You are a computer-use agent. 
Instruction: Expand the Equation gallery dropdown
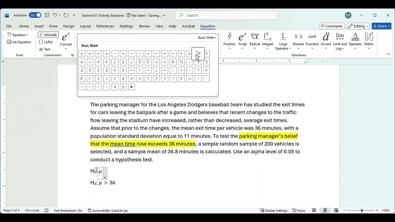pyautogui.click(x=18, y=35)
